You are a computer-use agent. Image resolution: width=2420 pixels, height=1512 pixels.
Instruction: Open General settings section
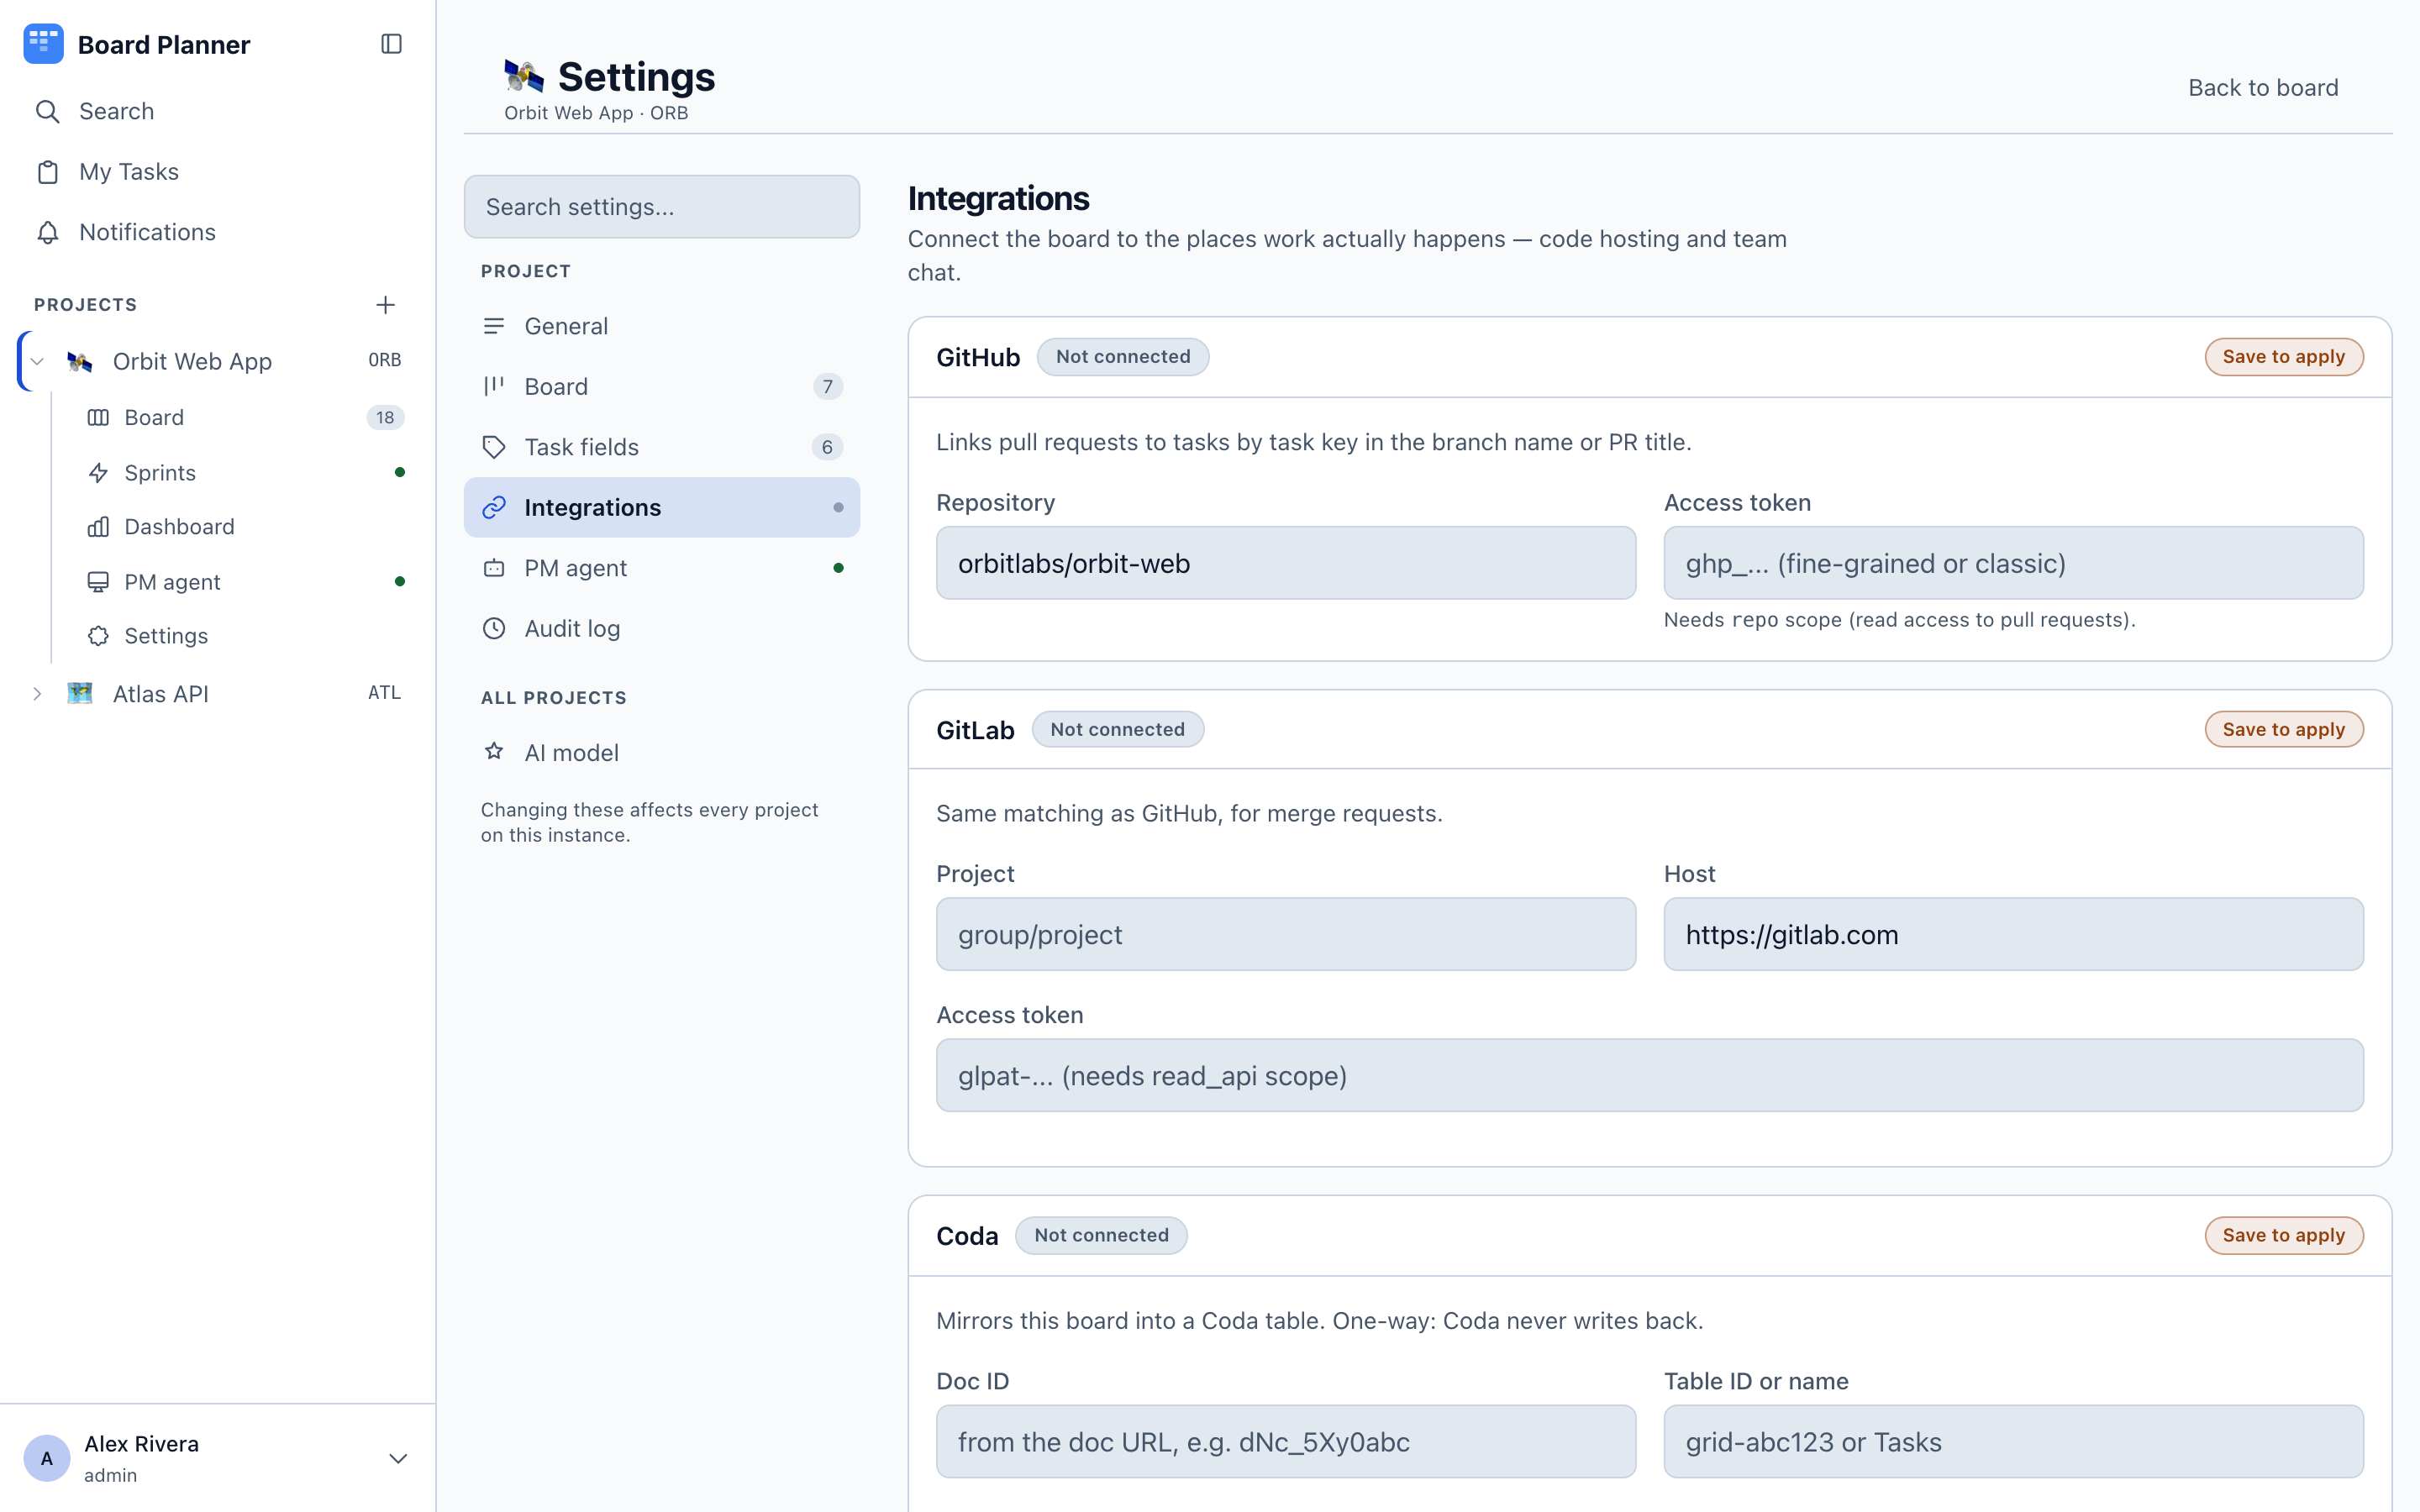(x=662, y=326)
